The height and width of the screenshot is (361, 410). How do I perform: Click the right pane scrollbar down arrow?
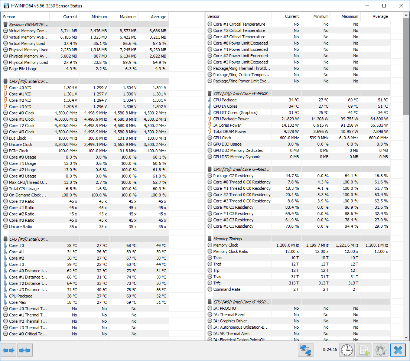click(406, 338)
